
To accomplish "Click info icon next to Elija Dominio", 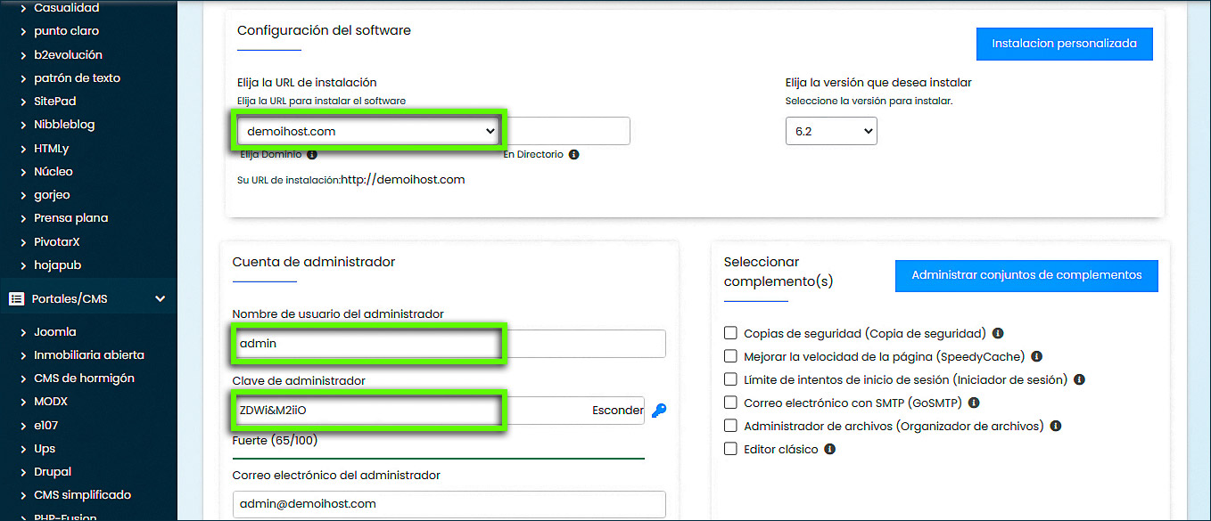I will tap(312, 154).
